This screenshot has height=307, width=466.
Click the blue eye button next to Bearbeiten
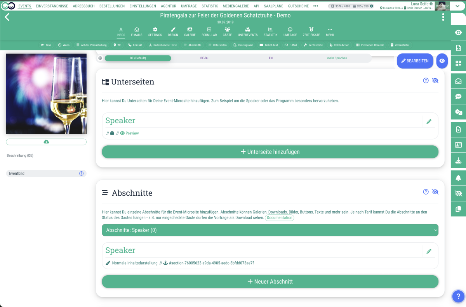click(x=442, y=61)
